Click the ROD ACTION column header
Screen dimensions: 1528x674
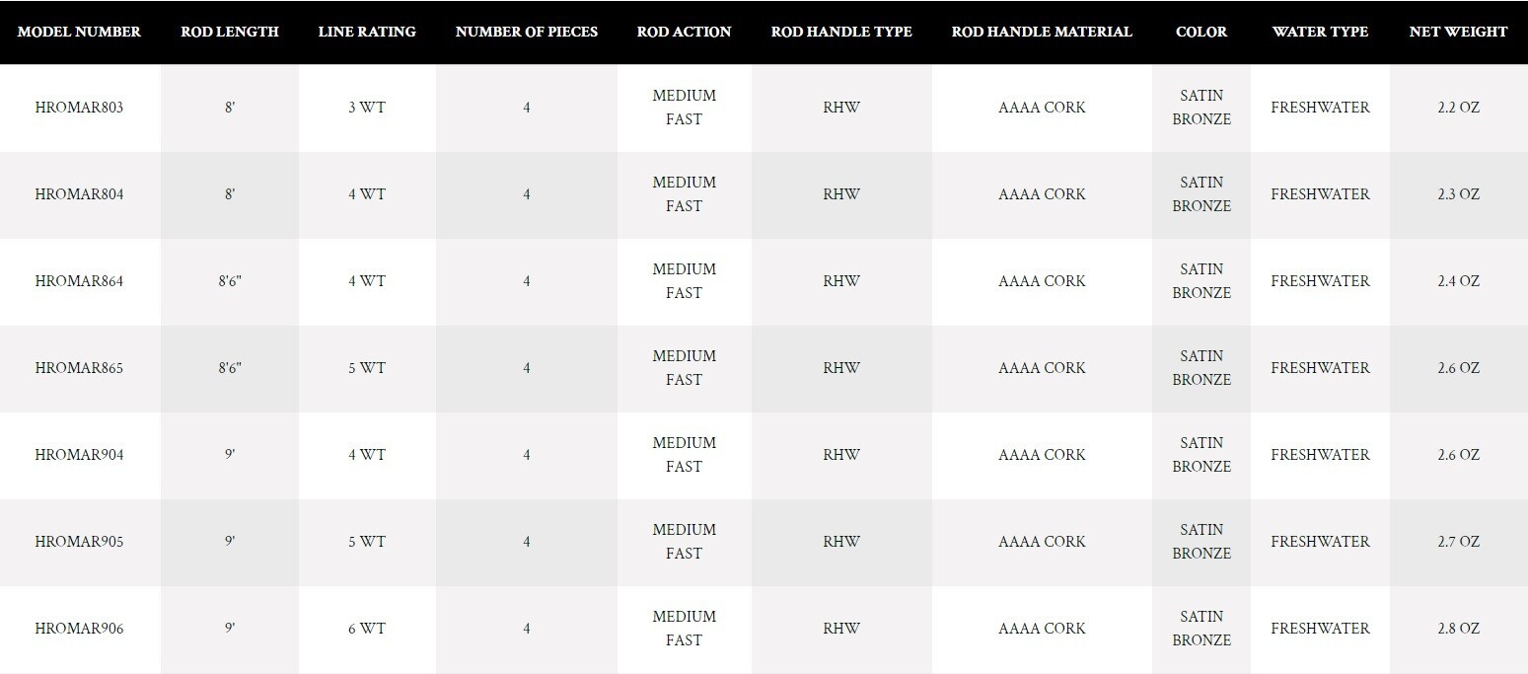(x=684, y=32)
